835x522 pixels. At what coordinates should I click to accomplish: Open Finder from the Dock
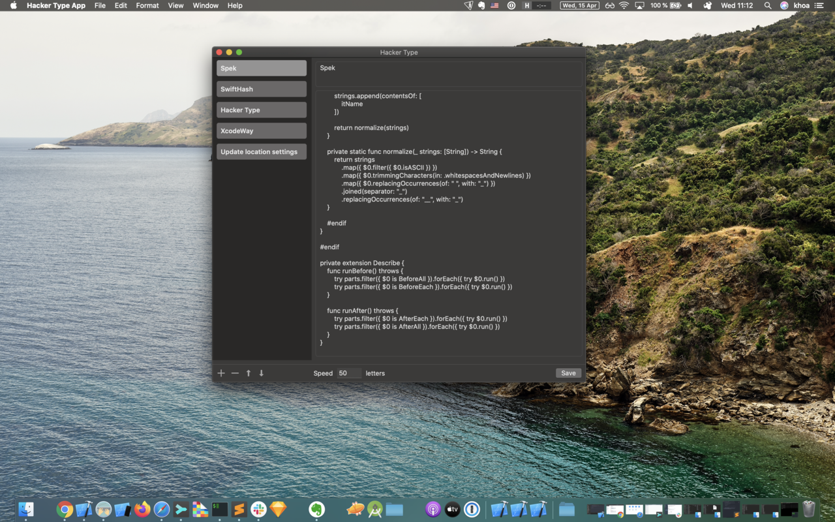pyautogui.click(x=26, y=509)
